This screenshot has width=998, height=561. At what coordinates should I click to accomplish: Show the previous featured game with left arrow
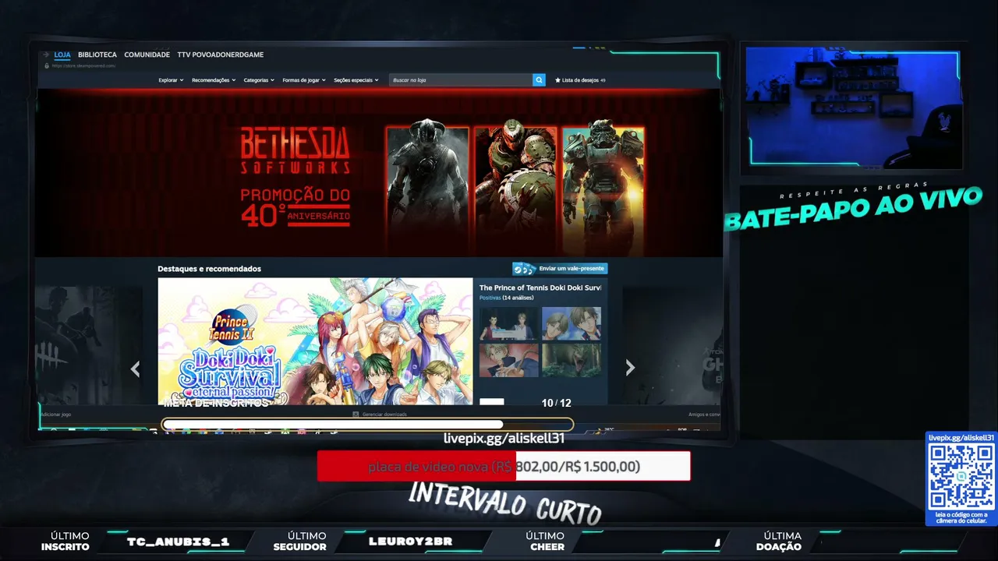[136, 369]
